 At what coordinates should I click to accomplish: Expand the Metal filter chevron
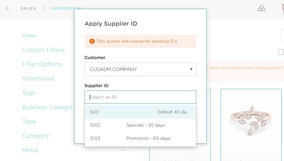pyautogui.click(x=123, y=150)
